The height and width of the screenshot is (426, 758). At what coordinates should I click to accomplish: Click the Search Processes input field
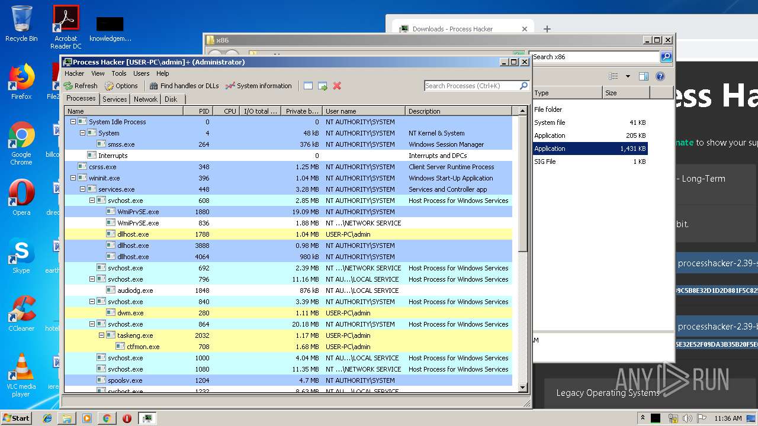471,86
